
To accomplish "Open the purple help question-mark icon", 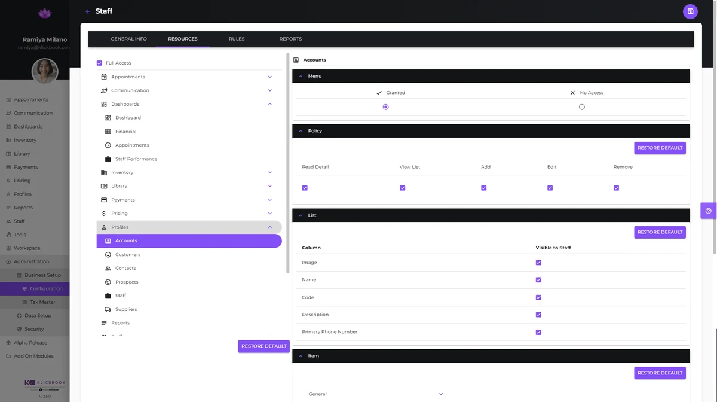I will (709, 211).
